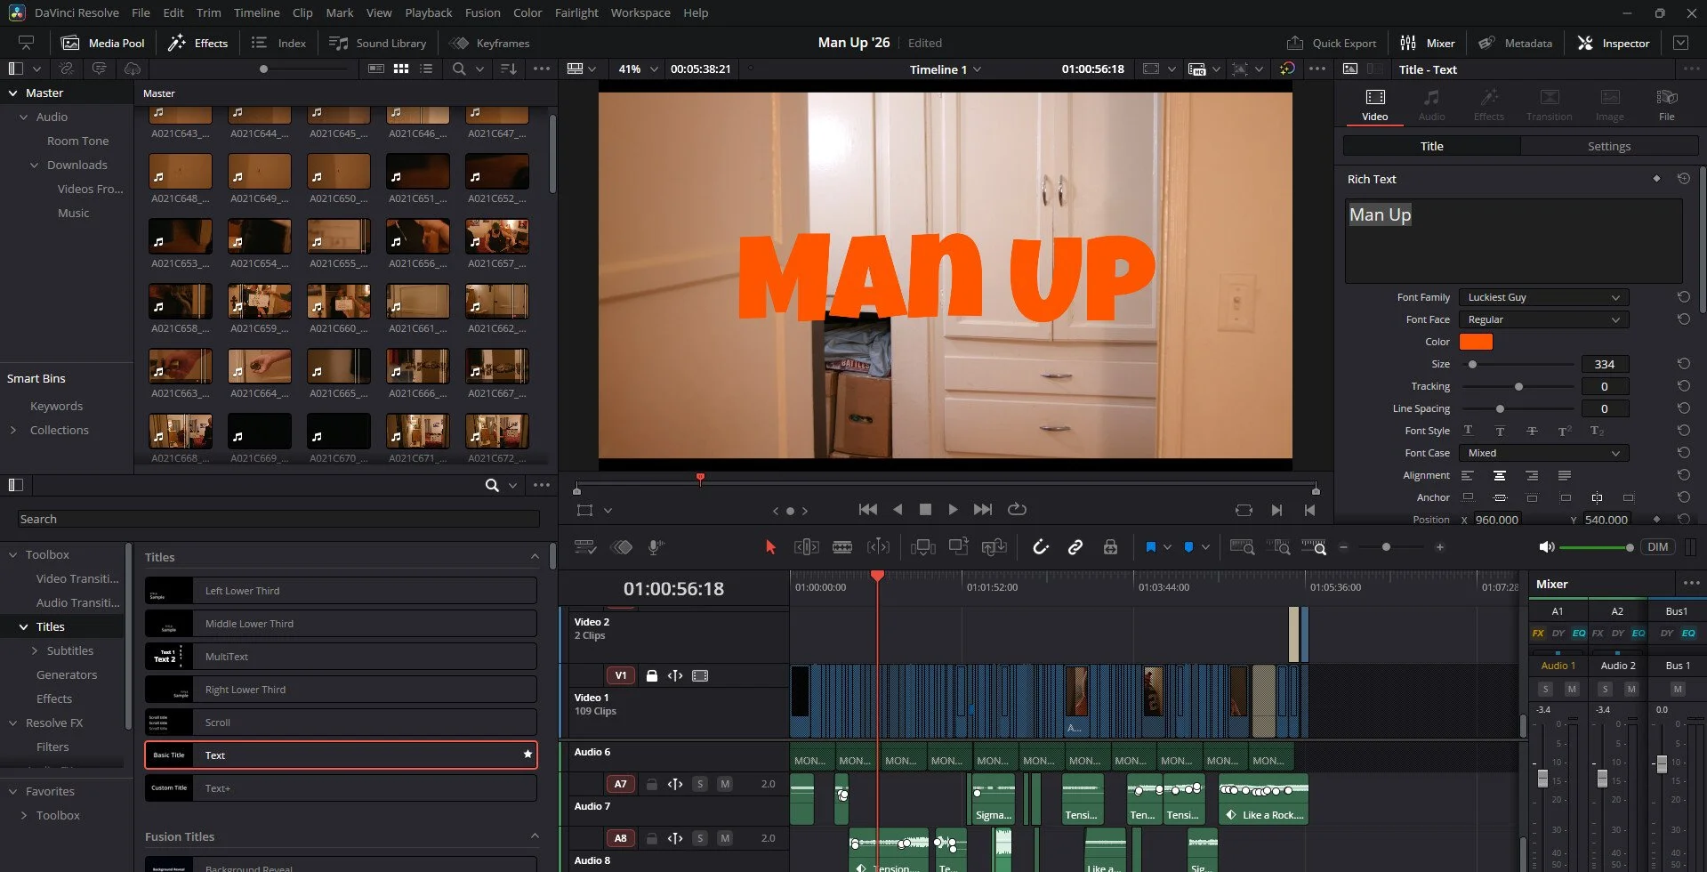This screenshot has height=872, width=1707.
Task: Apply strikethrough font style
Action: (1532, 431)
